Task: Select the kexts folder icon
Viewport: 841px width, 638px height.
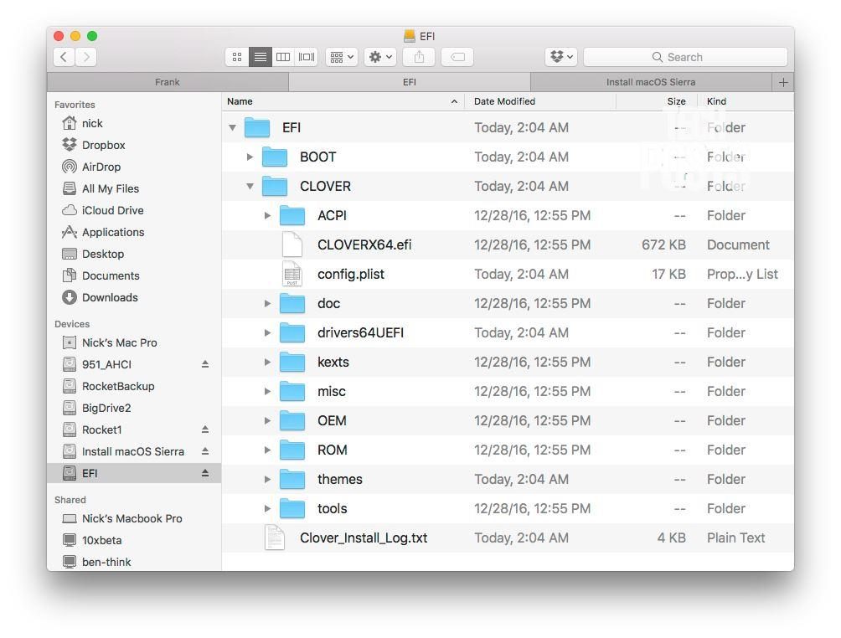Action: click(292, 362)
